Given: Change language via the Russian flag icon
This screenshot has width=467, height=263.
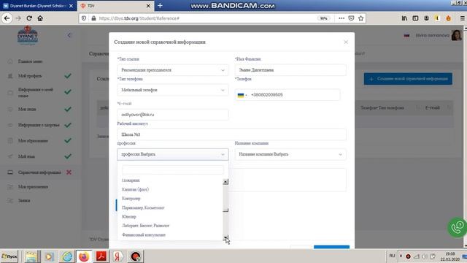Looking at the screenshot, I should pos(406,36).
